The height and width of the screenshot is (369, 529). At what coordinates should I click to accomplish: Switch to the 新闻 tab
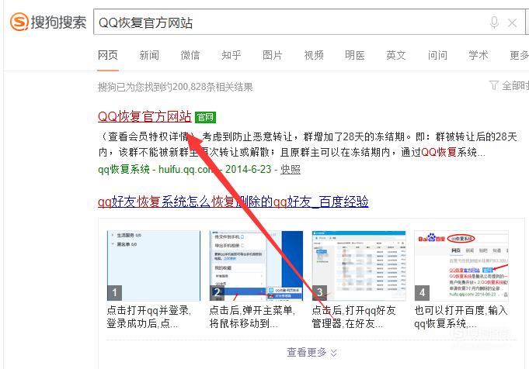pyautogui.click(x=149, y=55)
